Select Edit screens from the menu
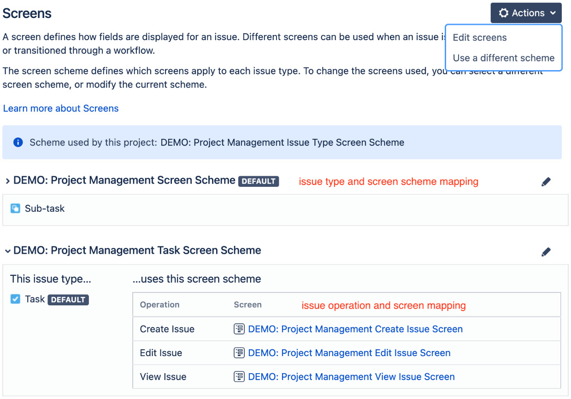This screenshot has height=399, width=571. click(479, 37)
